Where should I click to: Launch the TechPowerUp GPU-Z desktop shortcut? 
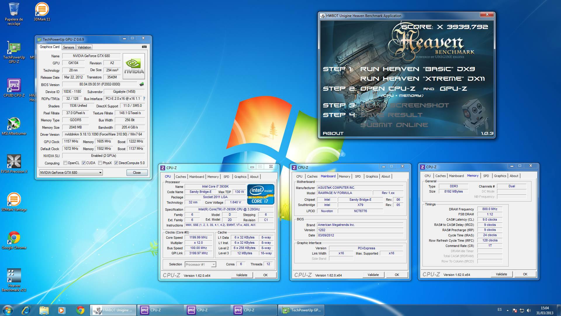pyautogui.click(x=14, y=52)
